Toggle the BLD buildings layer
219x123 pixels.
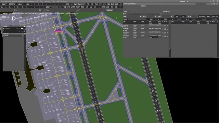tap(113, 4)
